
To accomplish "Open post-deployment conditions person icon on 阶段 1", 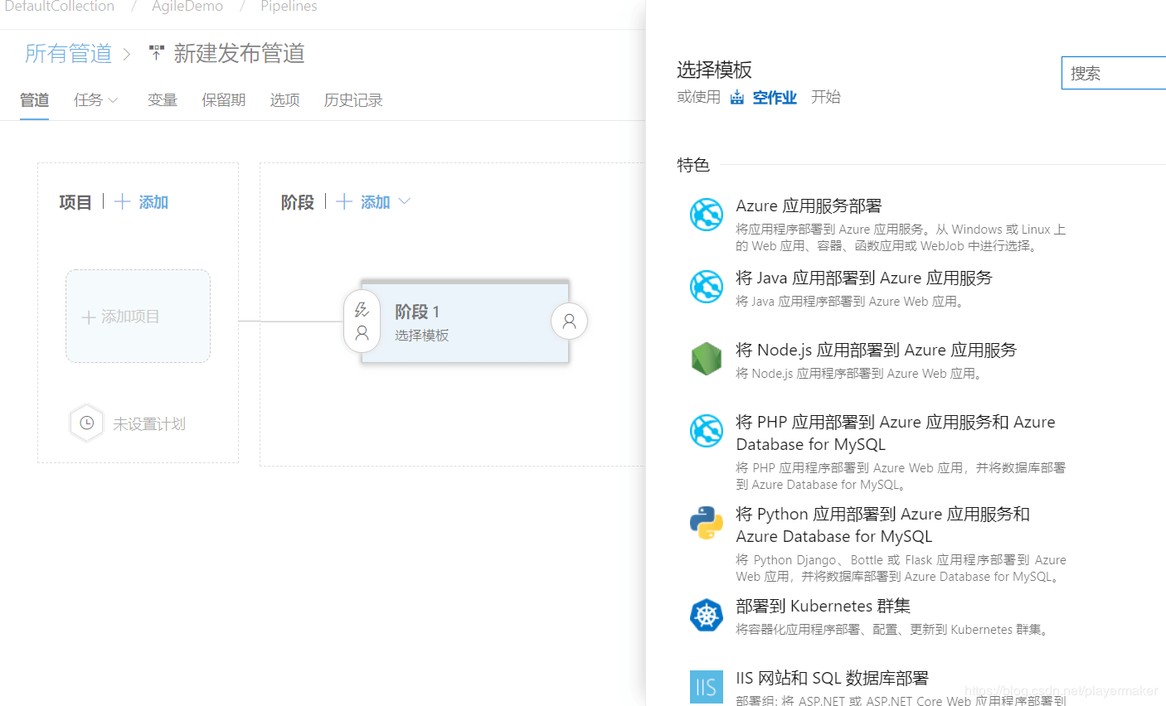I will [x=569, y=322].
